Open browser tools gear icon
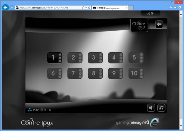 pyautogui.click(x=180, y=7)
